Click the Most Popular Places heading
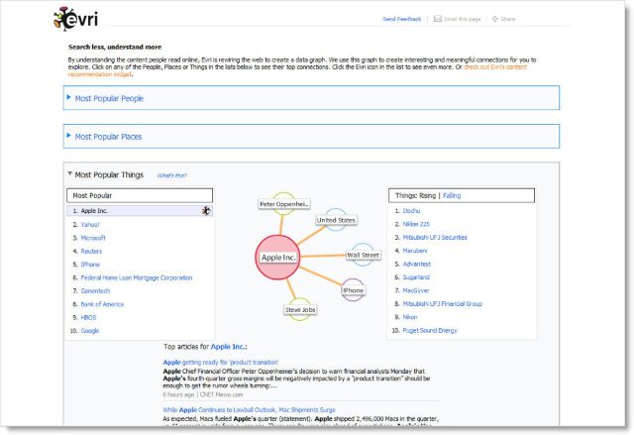 coord(108,137)
